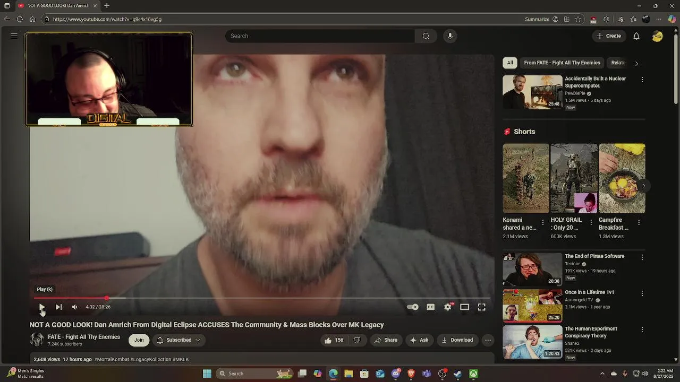Dislike the video
This screenshot has height=382, width=680.
click(357, 340)
